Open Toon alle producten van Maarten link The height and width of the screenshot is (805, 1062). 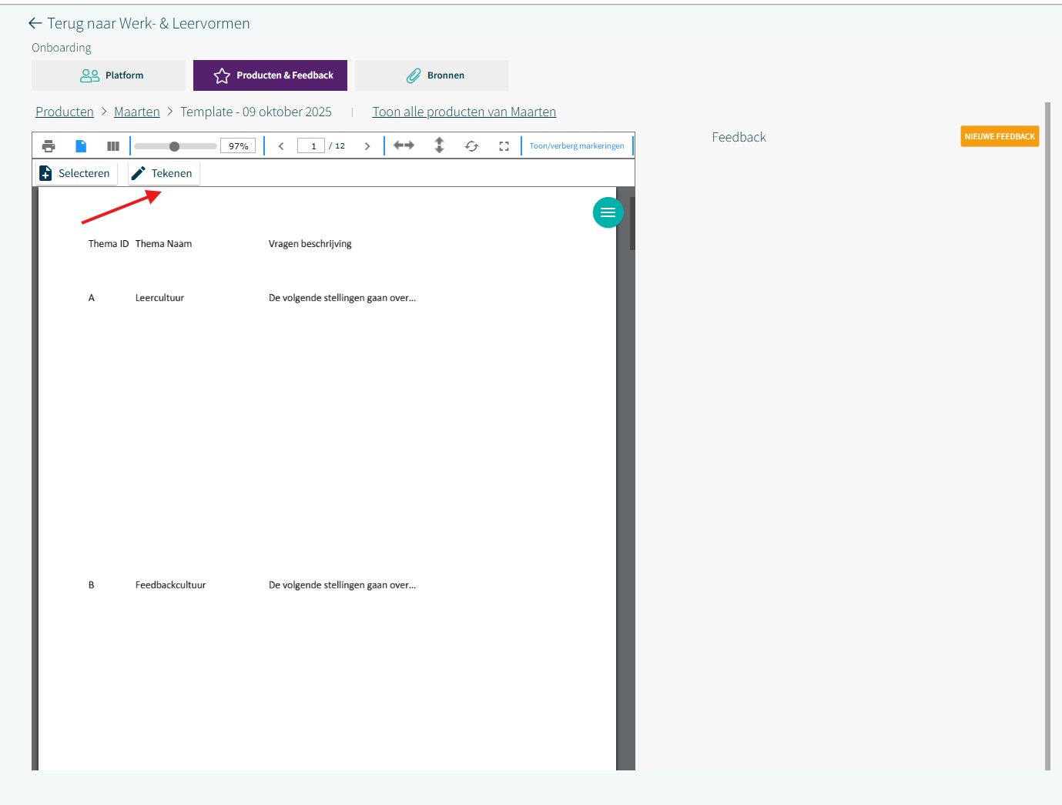464,112
